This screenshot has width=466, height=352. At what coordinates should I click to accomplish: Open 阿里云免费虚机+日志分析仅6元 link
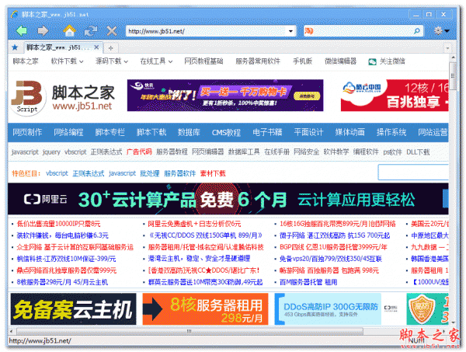(x=194, y=224)
